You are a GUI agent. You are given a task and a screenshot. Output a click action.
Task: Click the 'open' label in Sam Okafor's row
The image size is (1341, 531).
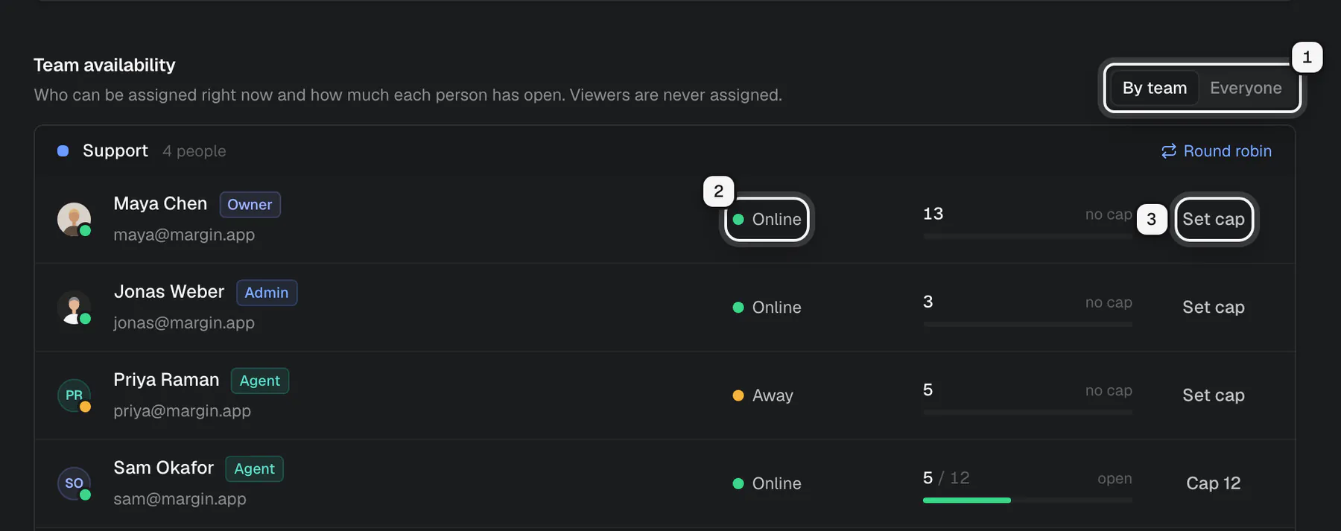(x=1115, y=479)
